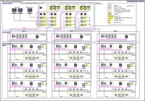Select the Line 3 MCC ET200 rack module
The image size is (145, 101).
[103, 36]
